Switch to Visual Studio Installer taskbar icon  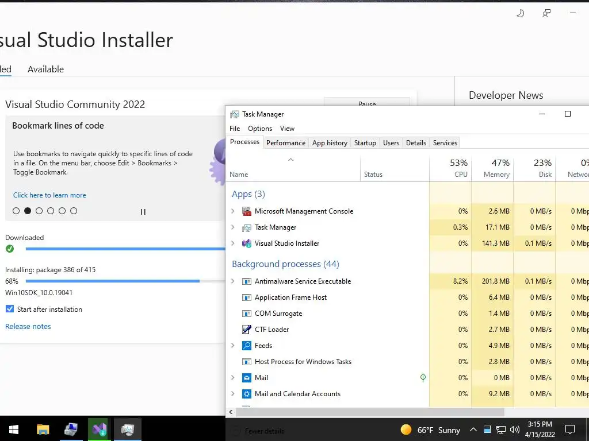[100, 429]
